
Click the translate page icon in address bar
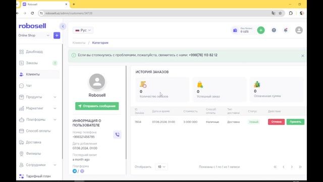click(x=273, y=13)
